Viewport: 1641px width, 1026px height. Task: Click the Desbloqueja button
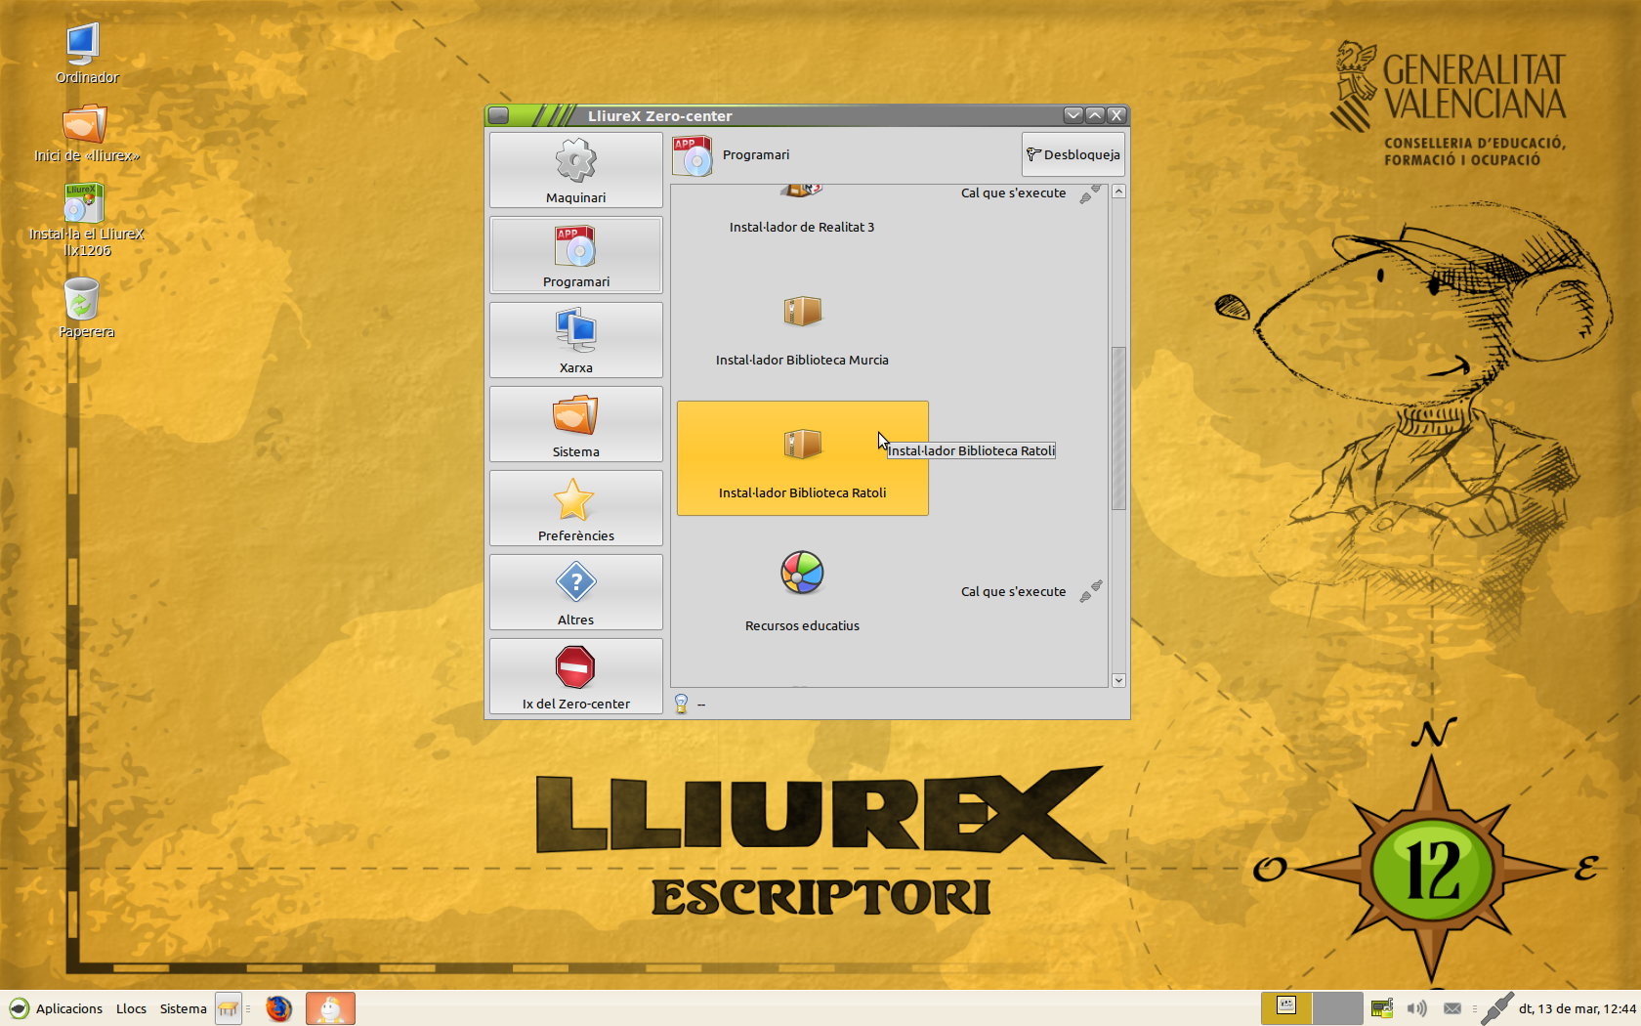tap(1073, 154)
